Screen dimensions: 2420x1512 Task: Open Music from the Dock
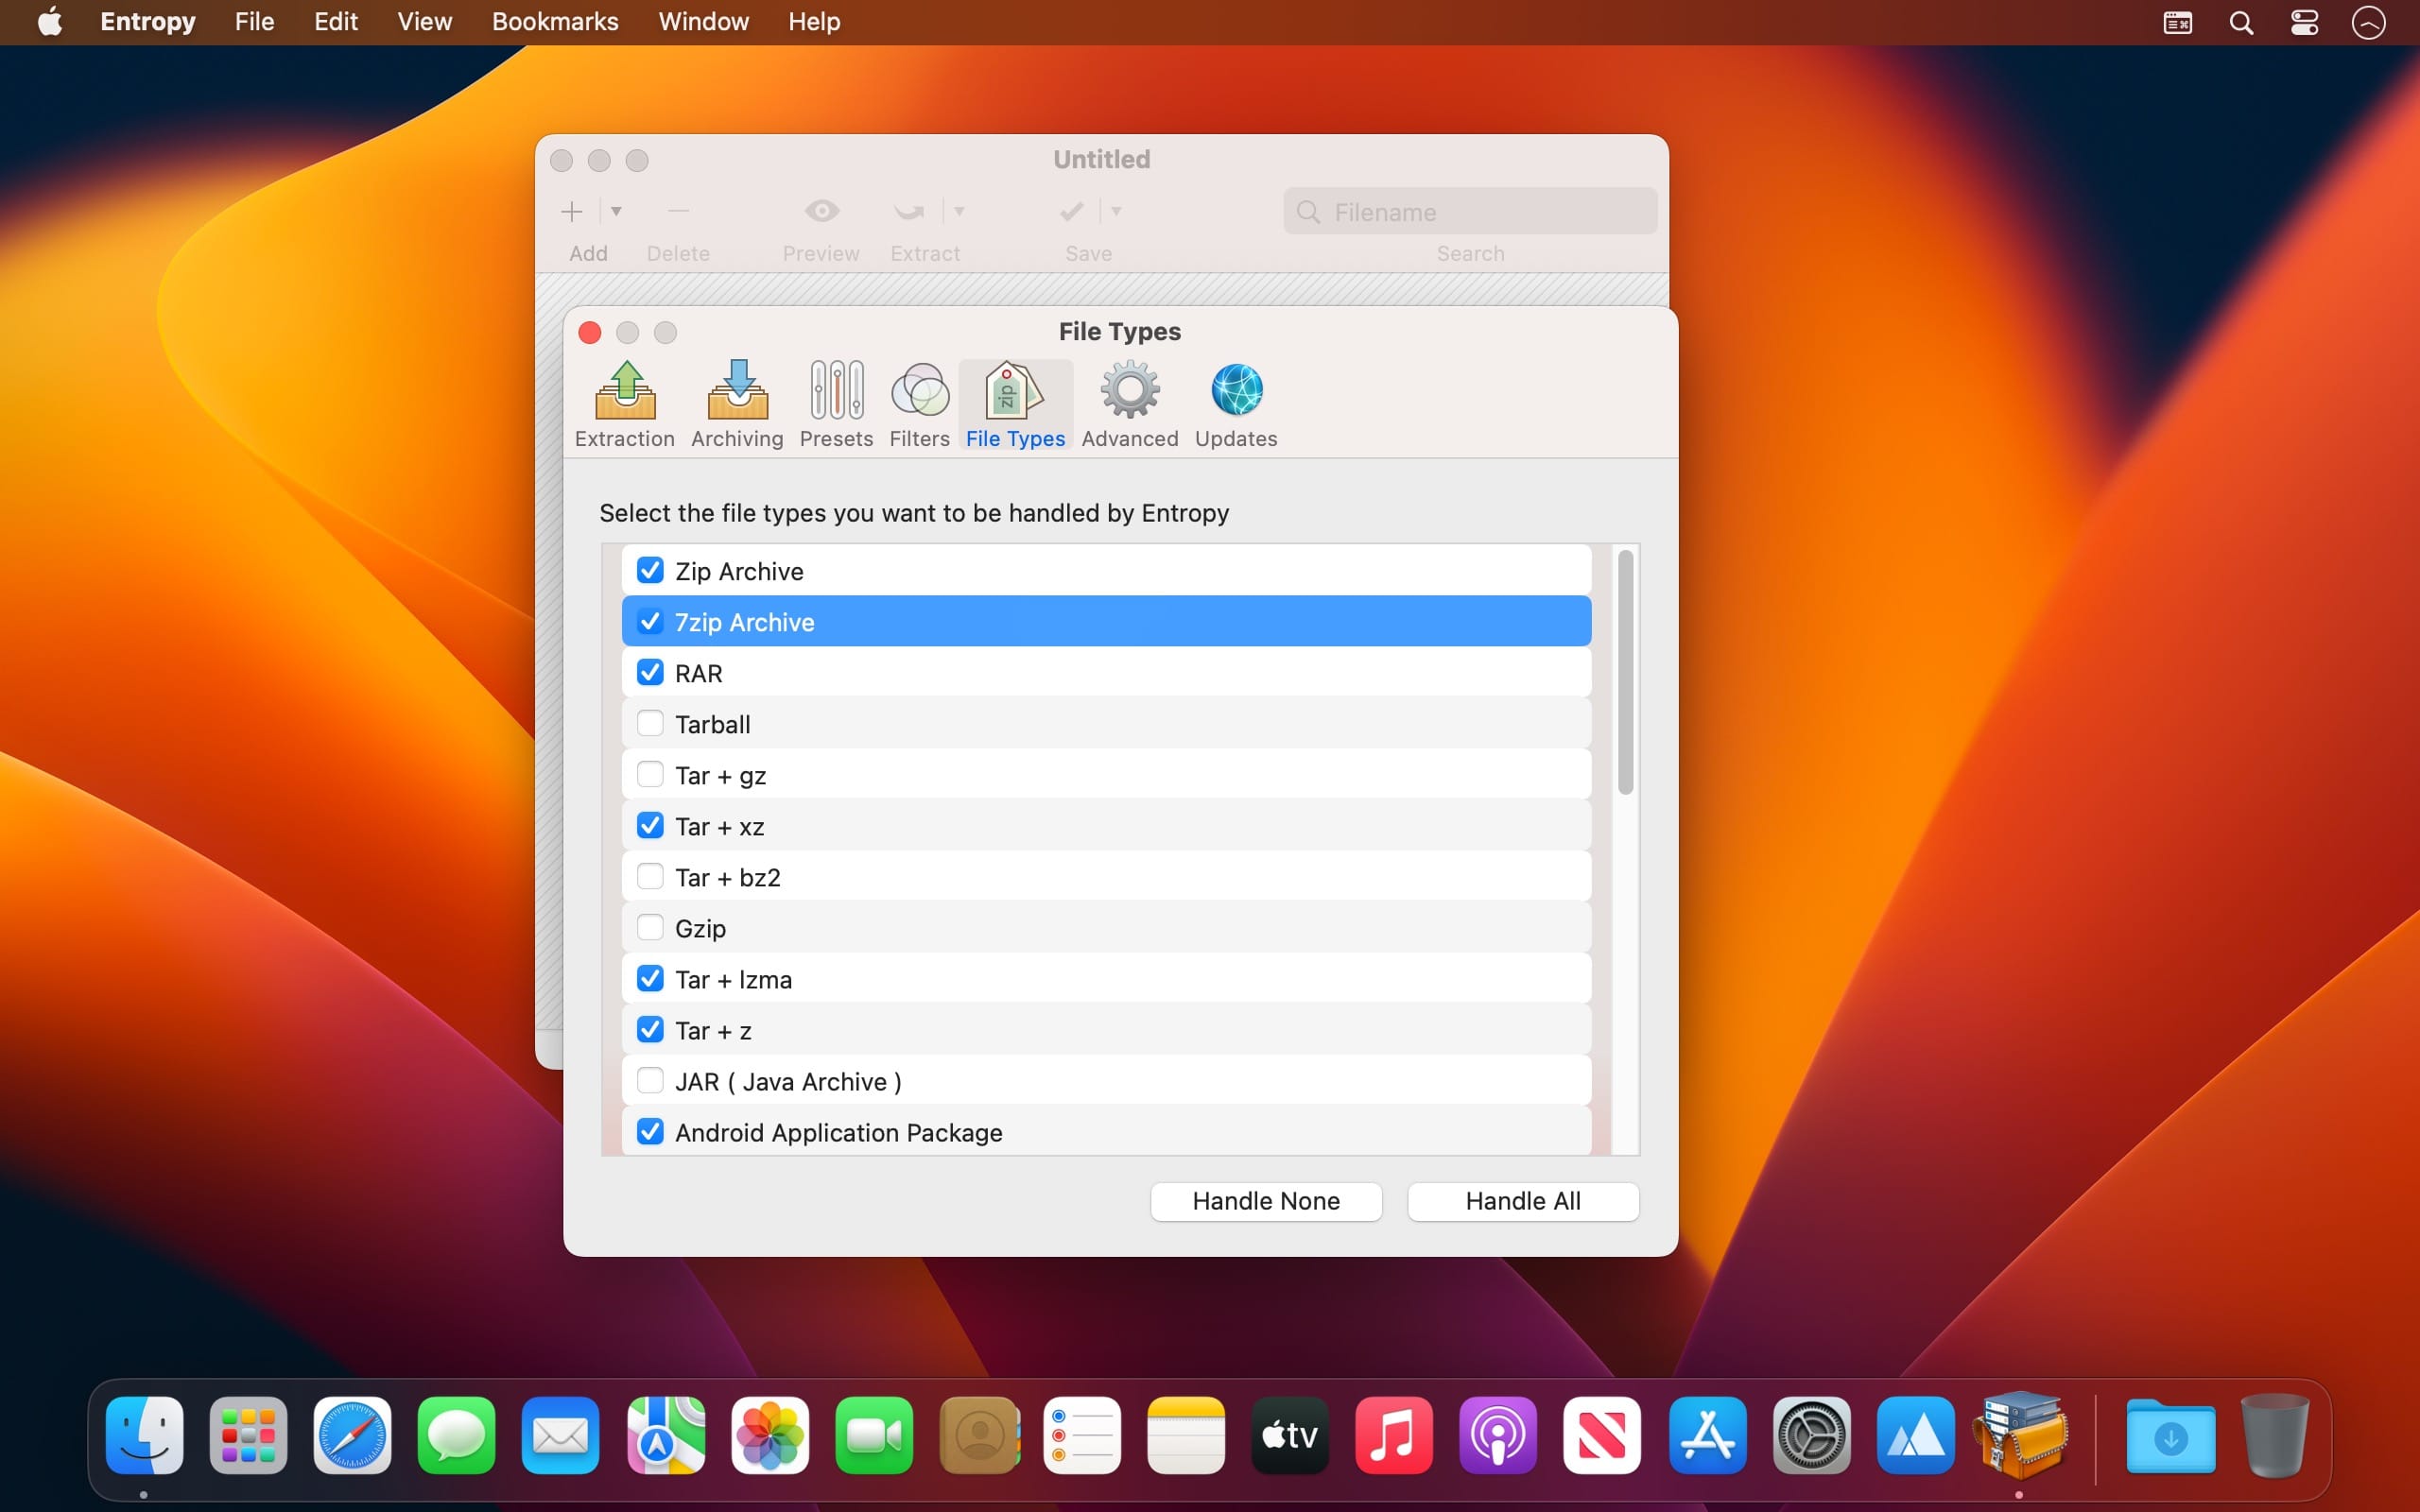point(1394,1435)
